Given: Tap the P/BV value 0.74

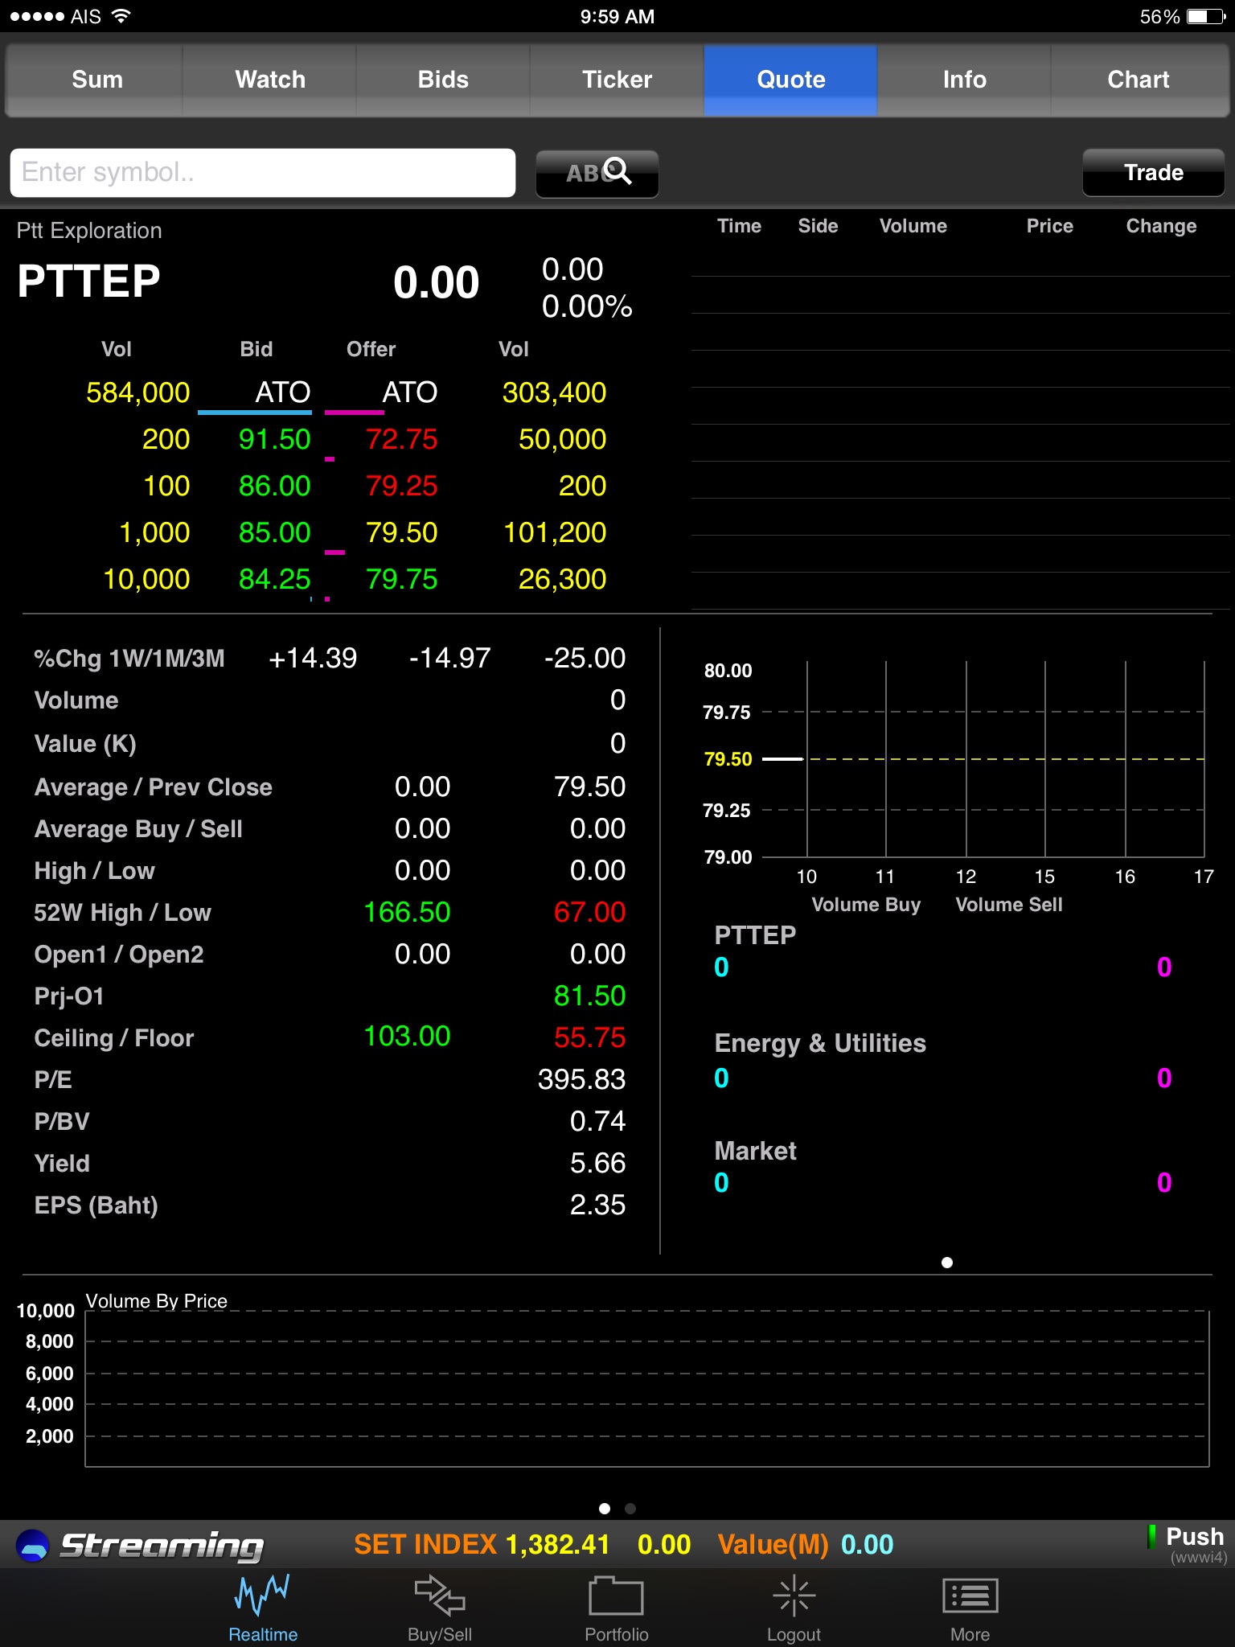Looking at the screenshot, I should (597, 1121).
